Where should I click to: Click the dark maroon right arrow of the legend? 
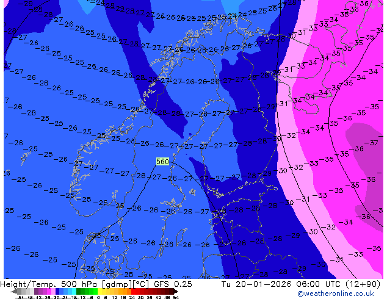176,291
